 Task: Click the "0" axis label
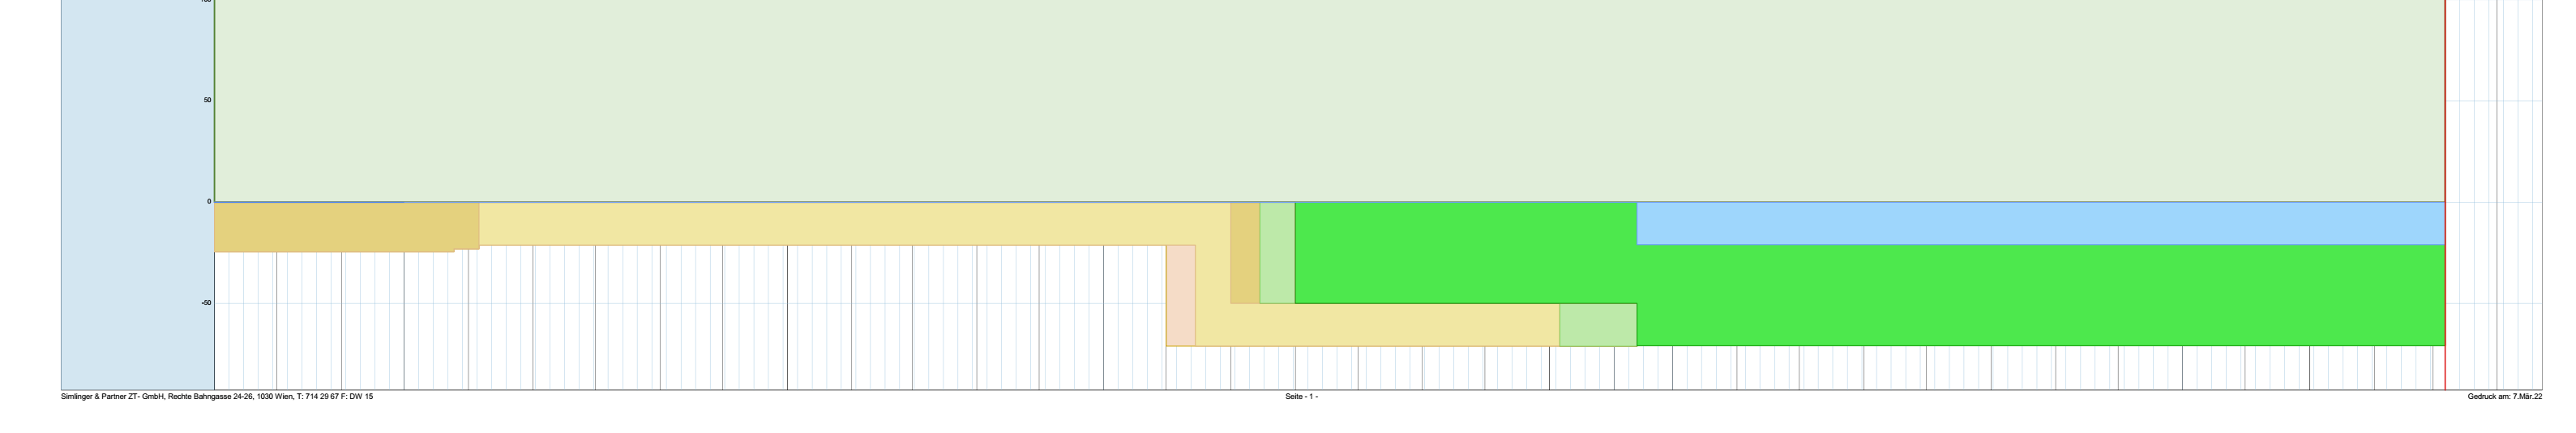click(x=209, y=201)
